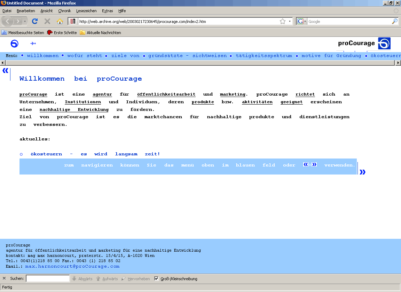Click the » forward symbol right of the blue bar
The width and height of the screenshot is (401, 292).
coord(362,172)
